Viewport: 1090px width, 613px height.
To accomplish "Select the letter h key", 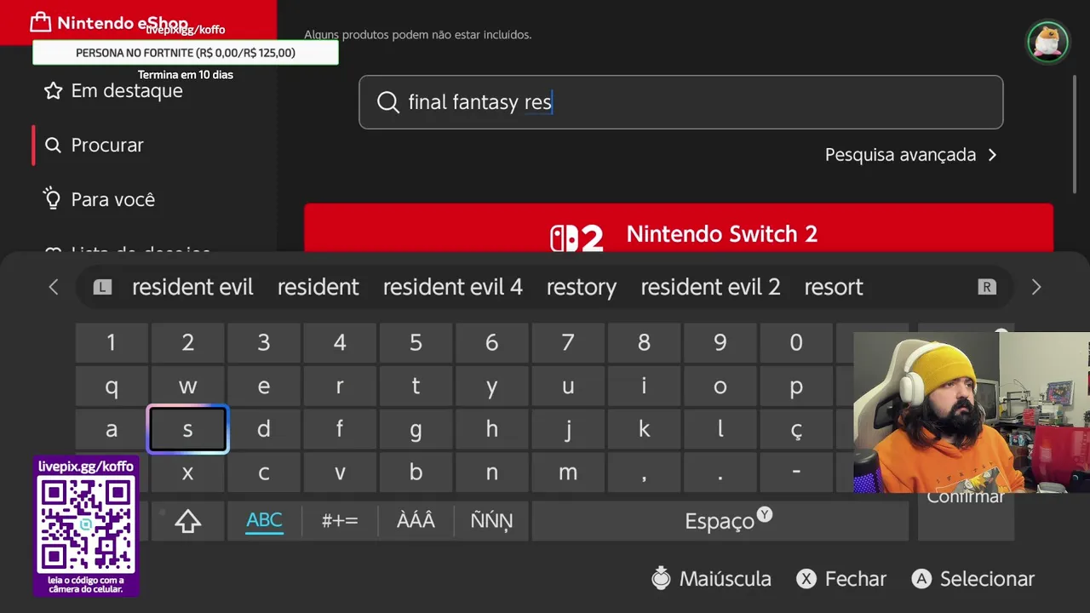I will pos(491,430).
